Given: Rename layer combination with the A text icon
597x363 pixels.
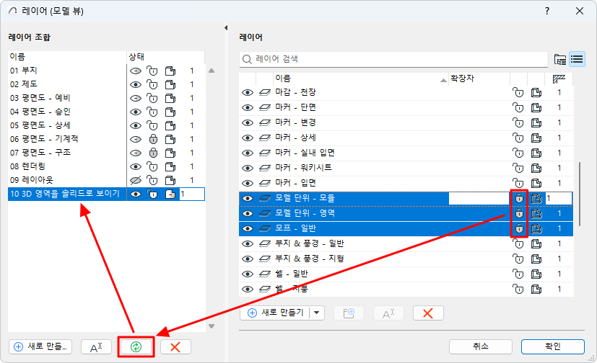Looking at the screenshot, I should tap(96, 346).
